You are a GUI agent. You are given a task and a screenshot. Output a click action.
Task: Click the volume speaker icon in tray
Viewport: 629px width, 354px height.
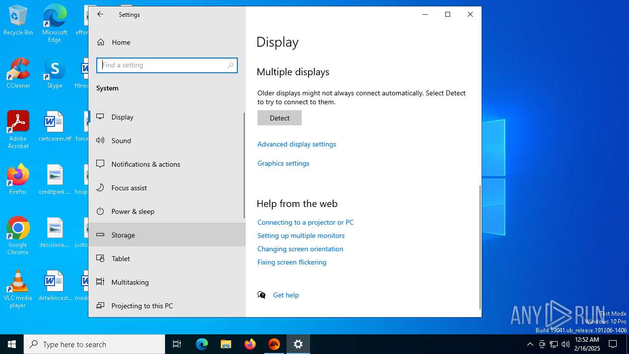(565, 344)
